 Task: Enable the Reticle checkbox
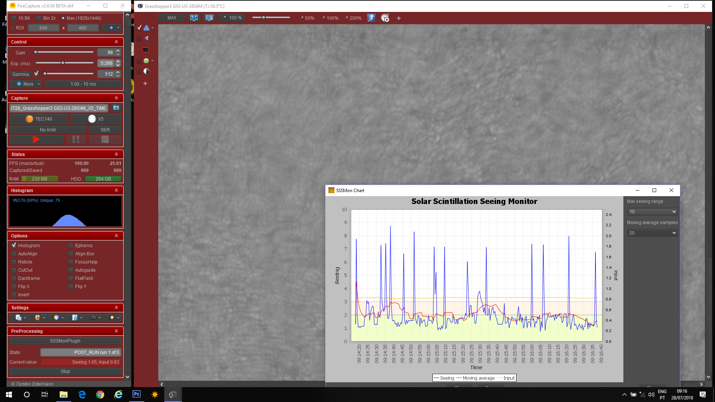click(14, 262)
